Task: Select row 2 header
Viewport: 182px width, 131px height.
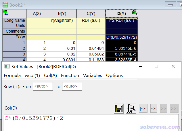Action: pos(14,48)
